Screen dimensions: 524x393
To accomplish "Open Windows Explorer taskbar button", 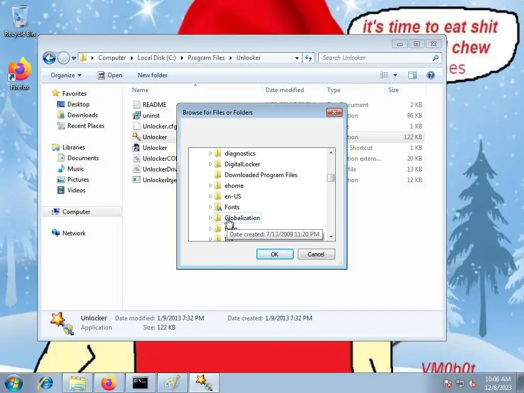I will [x=77, y=383].
